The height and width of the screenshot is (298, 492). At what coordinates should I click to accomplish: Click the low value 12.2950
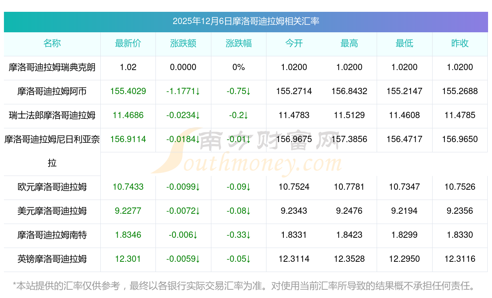405,259
